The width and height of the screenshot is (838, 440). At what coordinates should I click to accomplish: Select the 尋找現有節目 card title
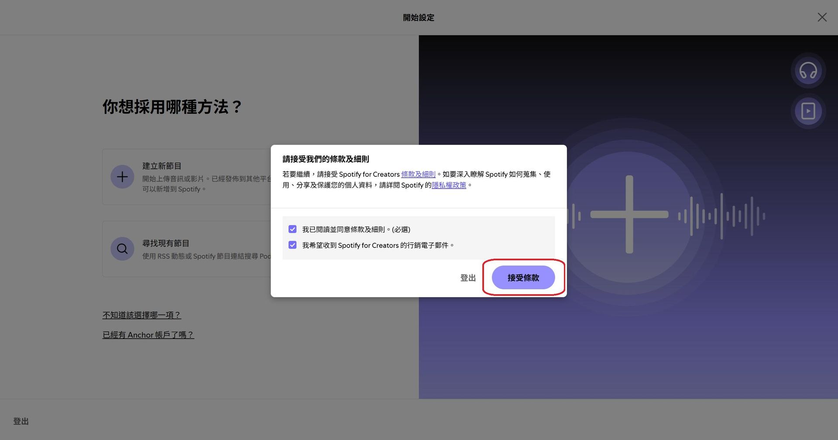166,243
